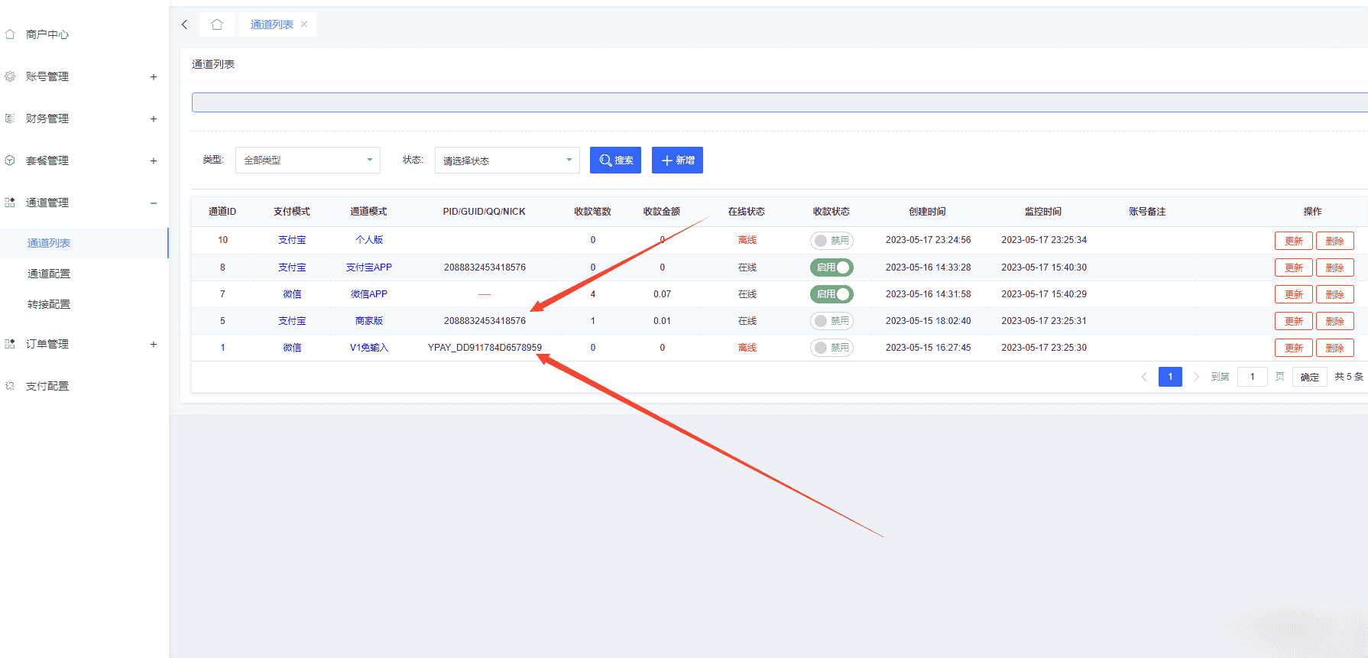Open 转接配置 in the sidebar submenu
This screenshot has height=658, width=1368.
49,304
